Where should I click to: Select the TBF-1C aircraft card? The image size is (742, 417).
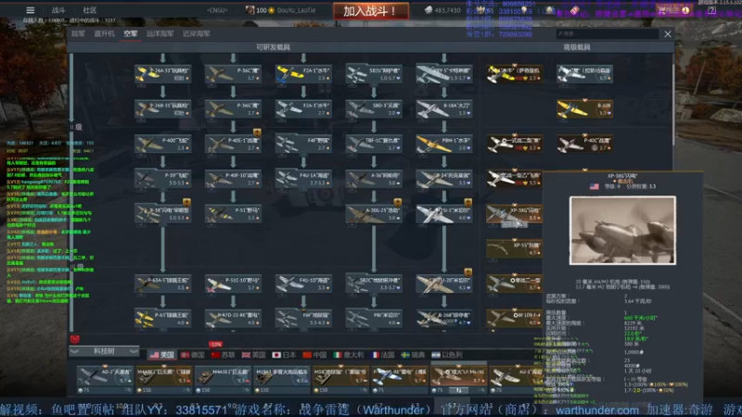click(x=374, y=144)
